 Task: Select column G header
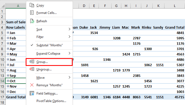[x=116, y=6]
